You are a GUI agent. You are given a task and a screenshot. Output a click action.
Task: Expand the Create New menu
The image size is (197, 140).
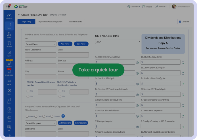[x=134, y=7]
